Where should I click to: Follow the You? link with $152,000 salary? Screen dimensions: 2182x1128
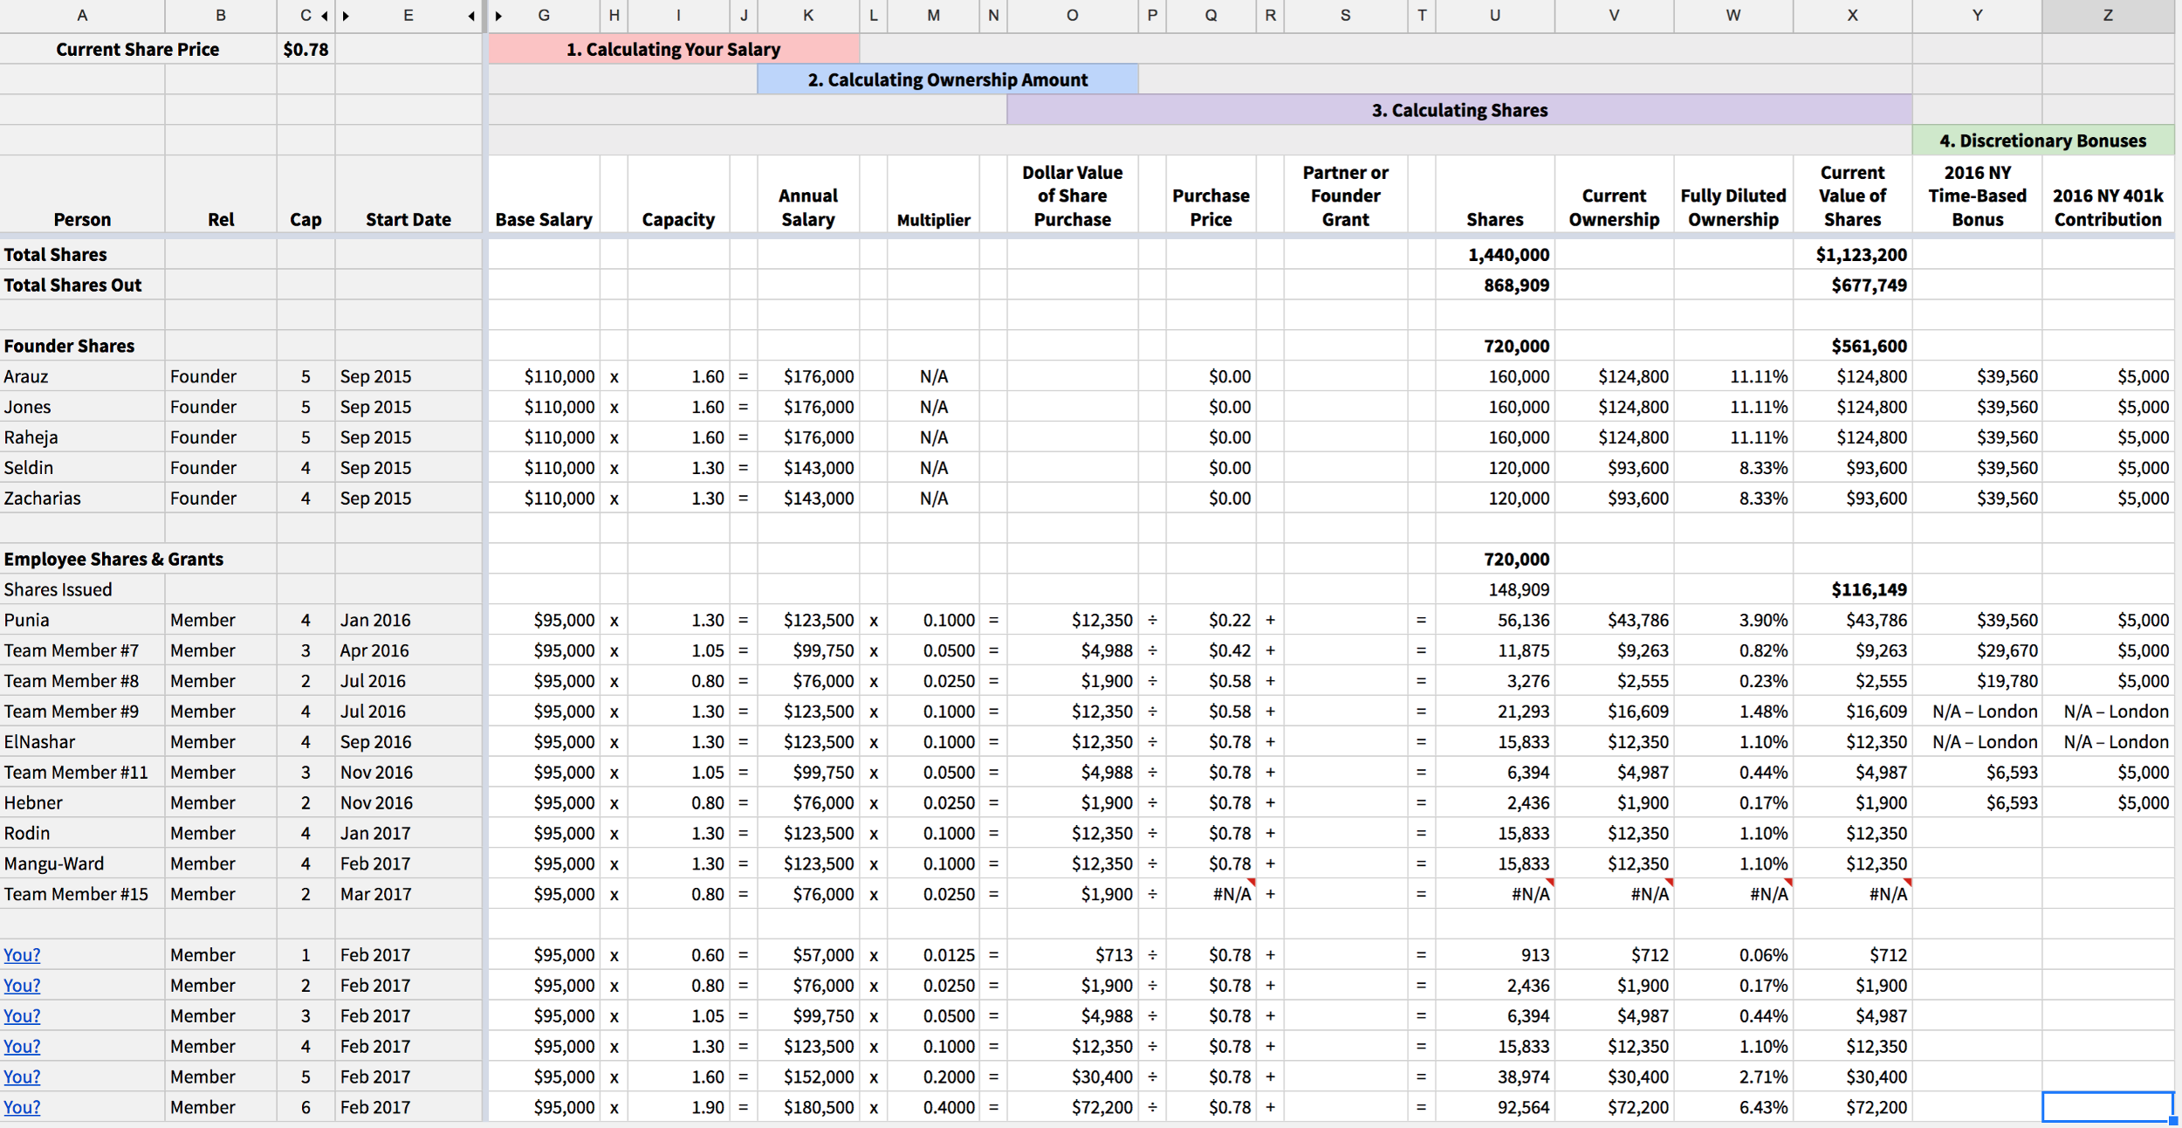tap(22, 1077)
